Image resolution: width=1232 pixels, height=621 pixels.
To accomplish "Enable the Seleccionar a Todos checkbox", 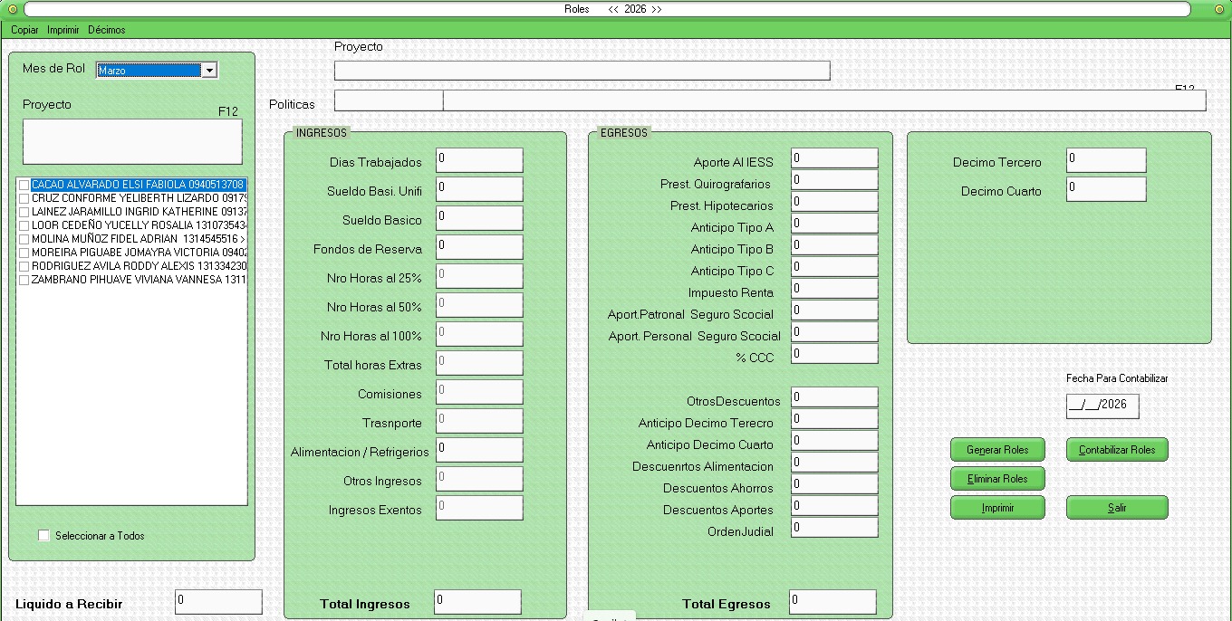I will (43, 535).
